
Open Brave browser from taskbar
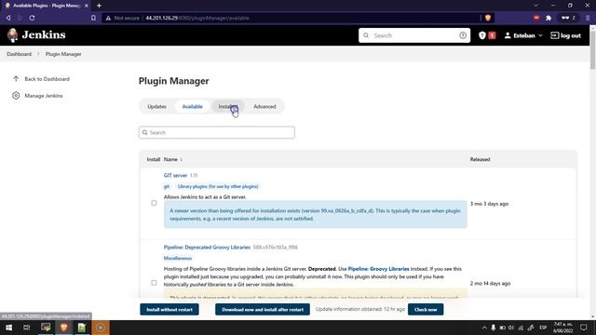pos(63,328)
